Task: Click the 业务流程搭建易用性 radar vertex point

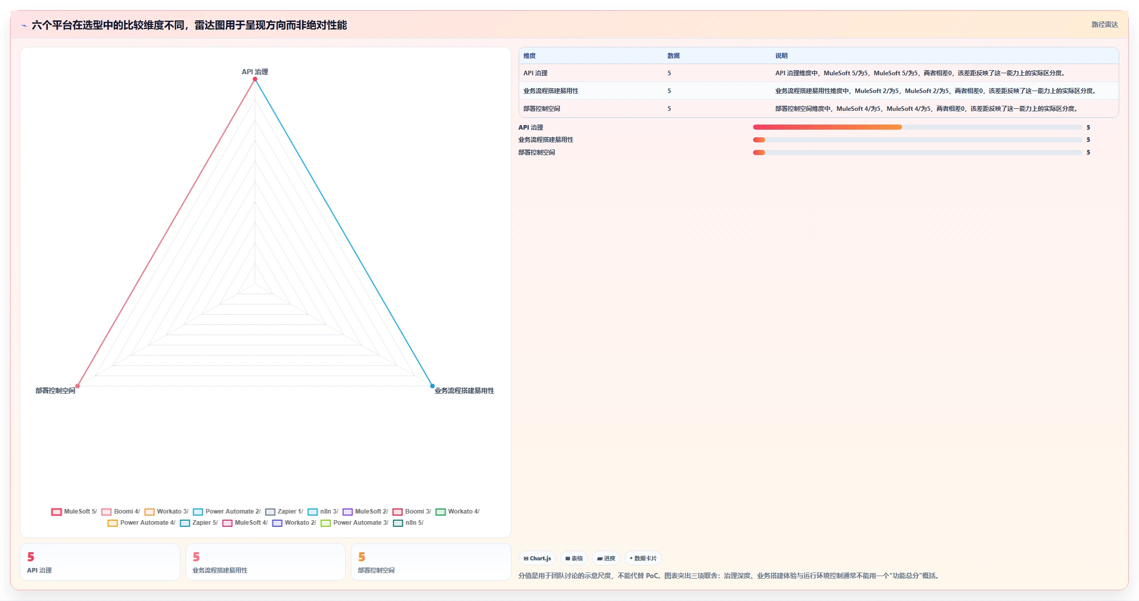Action: point(433,386)
